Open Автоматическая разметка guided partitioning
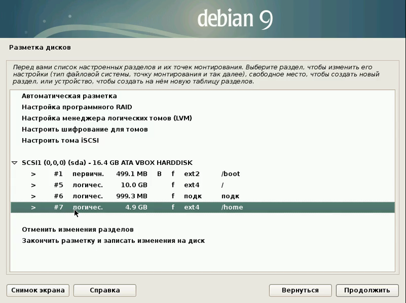This screenshot has height=303, width=406. coord(69,96)
